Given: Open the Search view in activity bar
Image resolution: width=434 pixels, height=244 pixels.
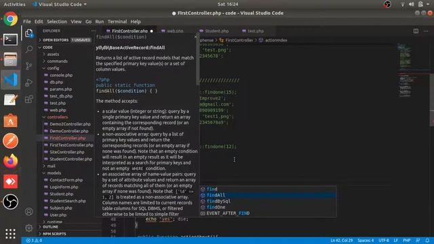Looking at the screenshot, I should coord(28,49).
